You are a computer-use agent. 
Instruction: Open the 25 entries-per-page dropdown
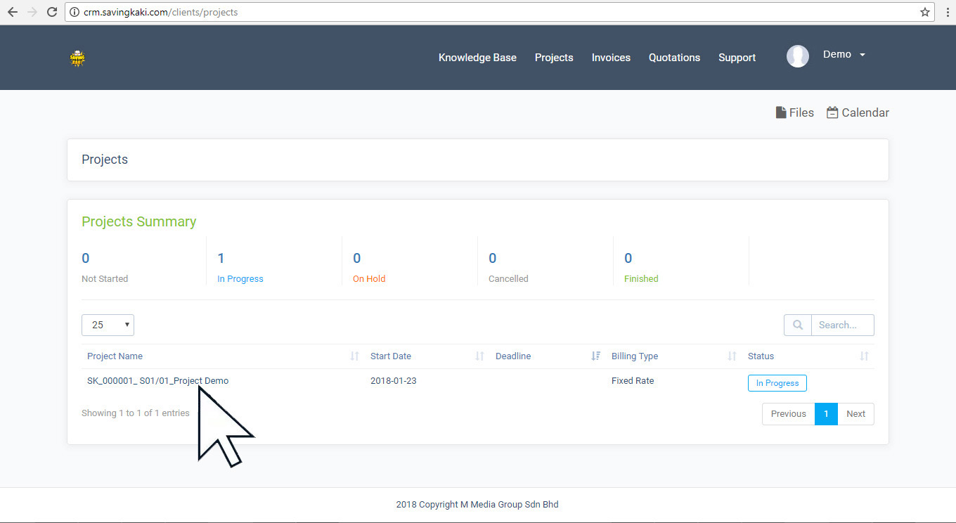tap(108, 325)
